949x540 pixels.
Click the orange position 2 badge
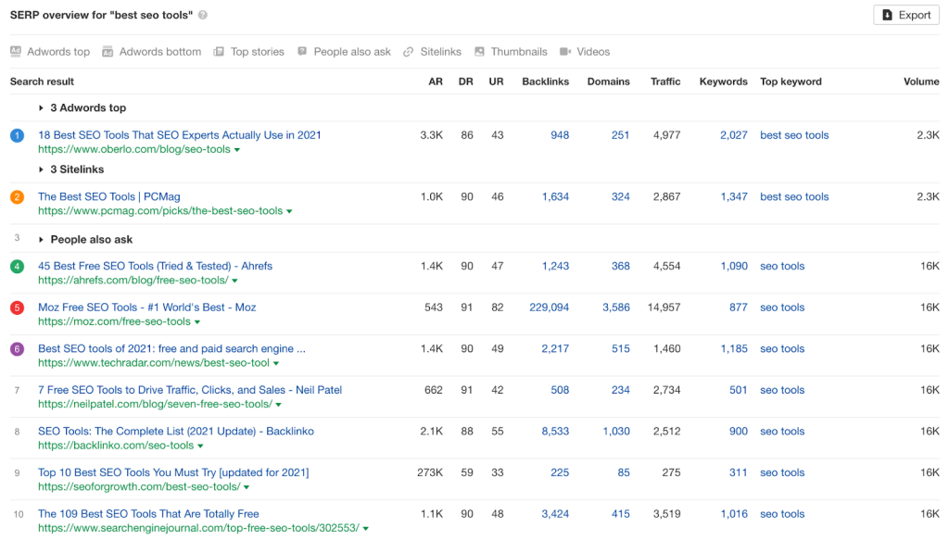tap(17, 197)
